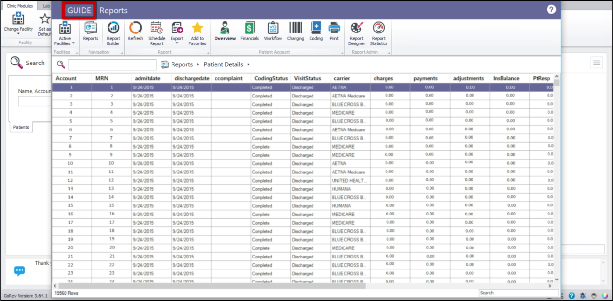Expand the Export dropdown arrow
613x301 pixels.
pos(177,43)
